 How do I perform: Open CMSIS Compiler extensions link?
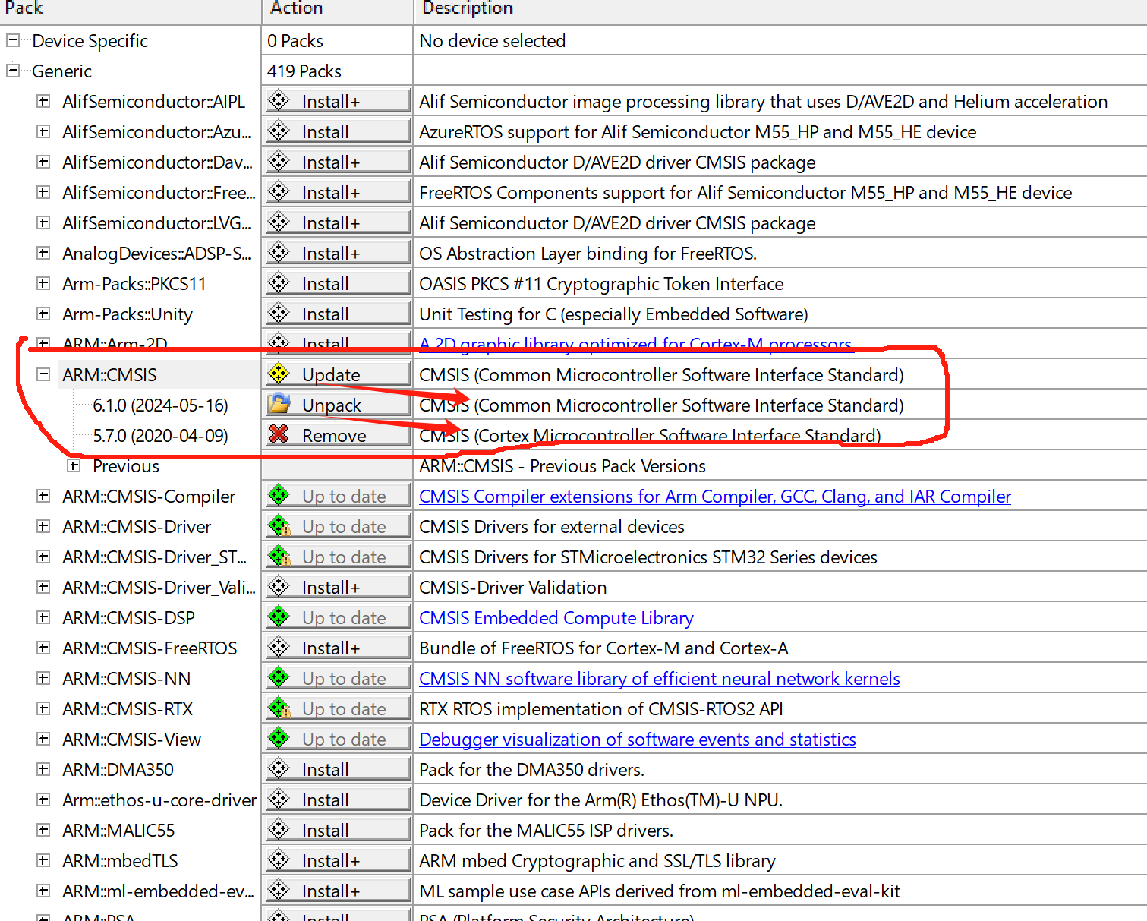click(x=715, y=496)
